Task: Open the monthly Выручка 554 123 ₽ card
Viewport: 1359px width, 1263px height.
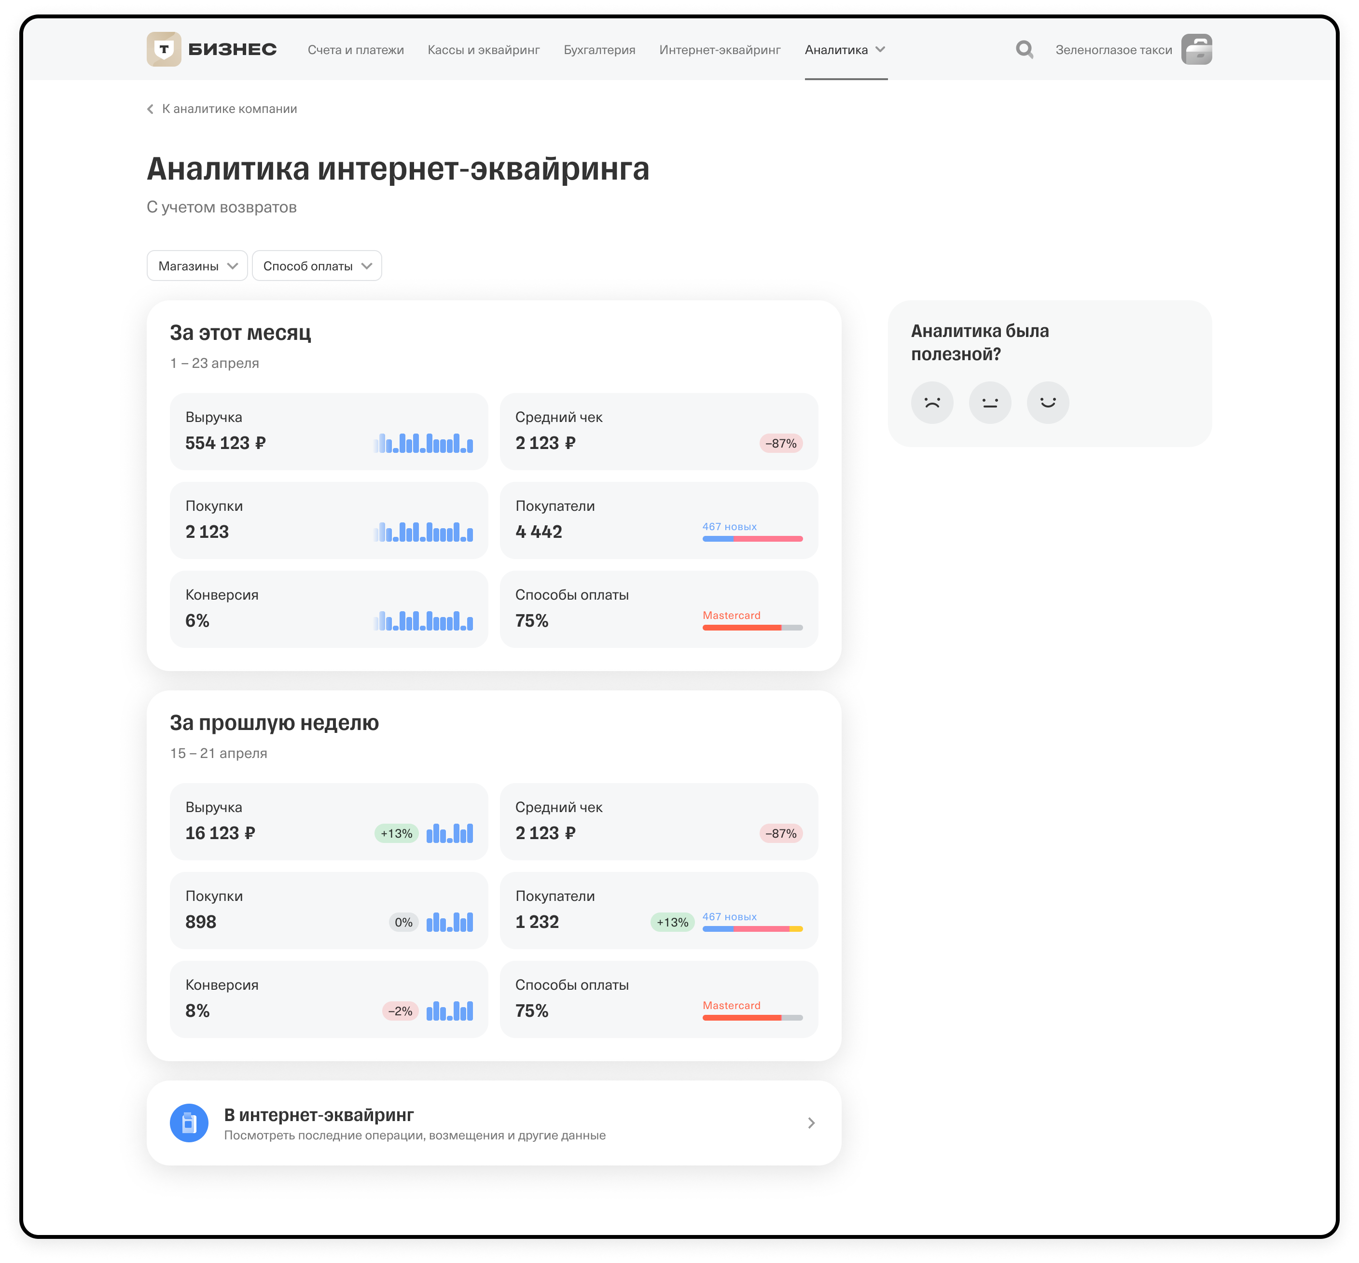Action: (328, 431)
